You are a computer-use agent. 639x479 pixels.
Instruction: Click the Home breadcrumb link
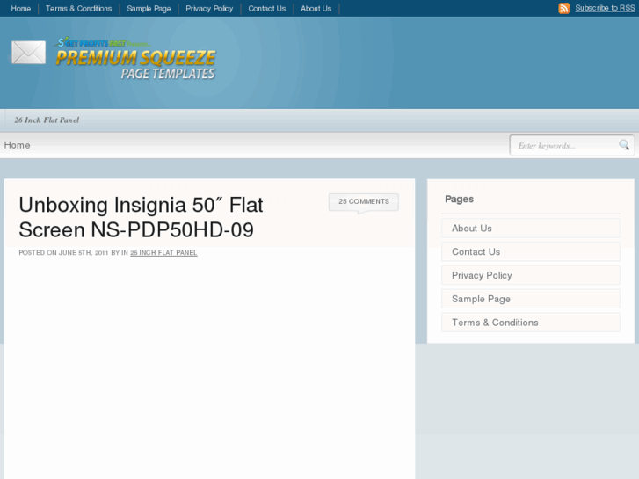point(17,145)
